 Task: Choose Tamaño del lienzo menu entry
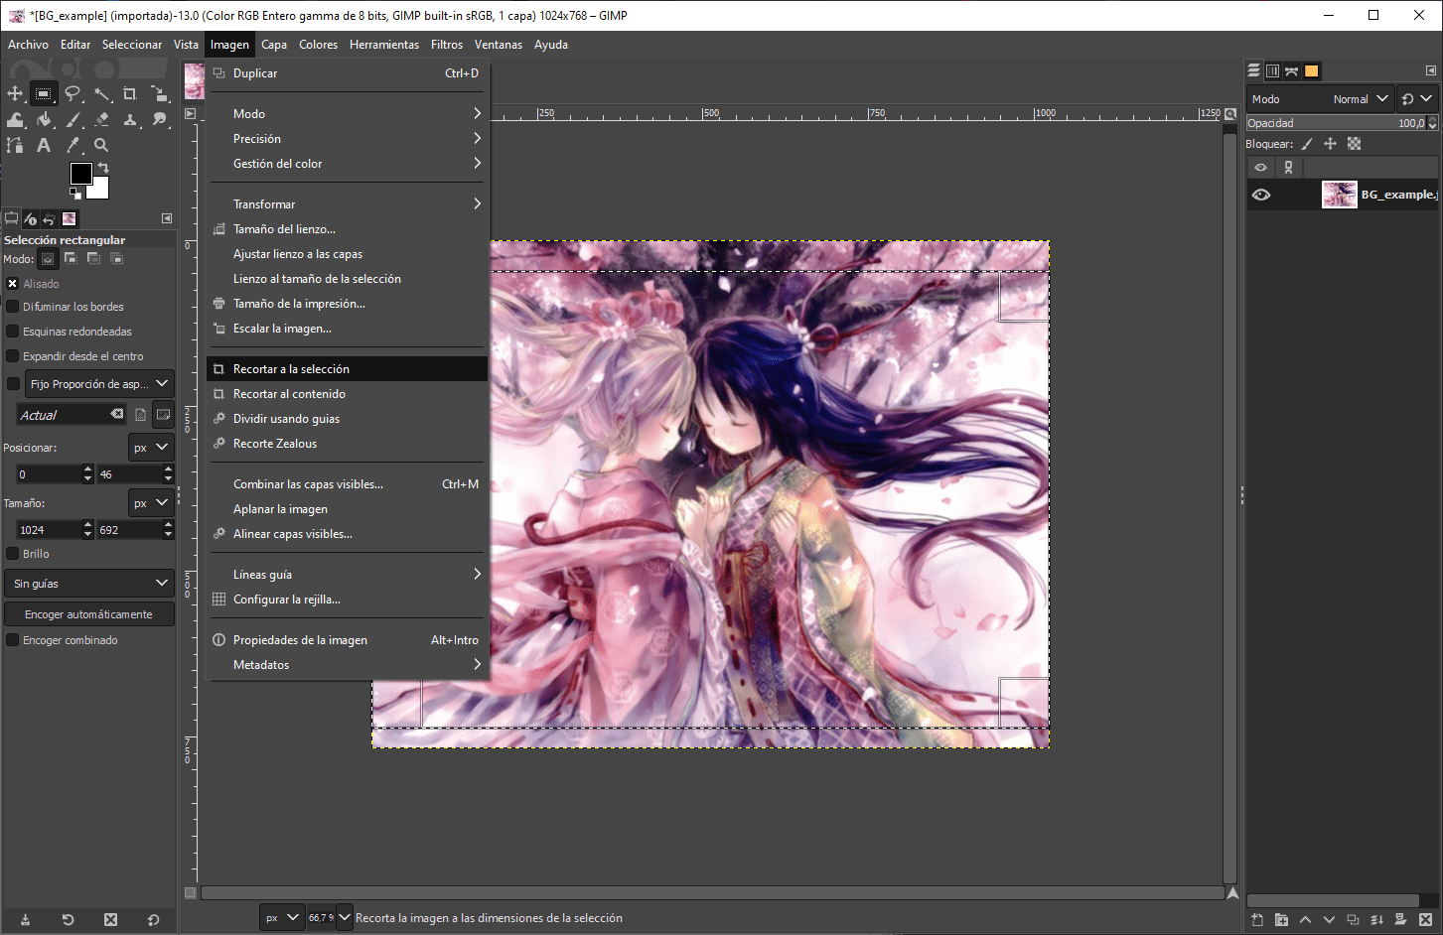point(347,229)
